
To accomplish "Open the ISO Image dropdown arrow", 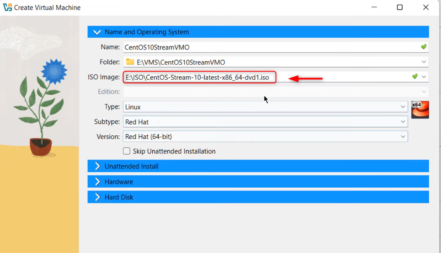I will tap(423, 76).
